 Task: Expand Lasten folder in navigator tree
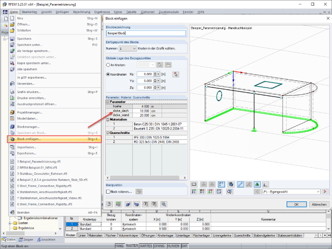10,223
